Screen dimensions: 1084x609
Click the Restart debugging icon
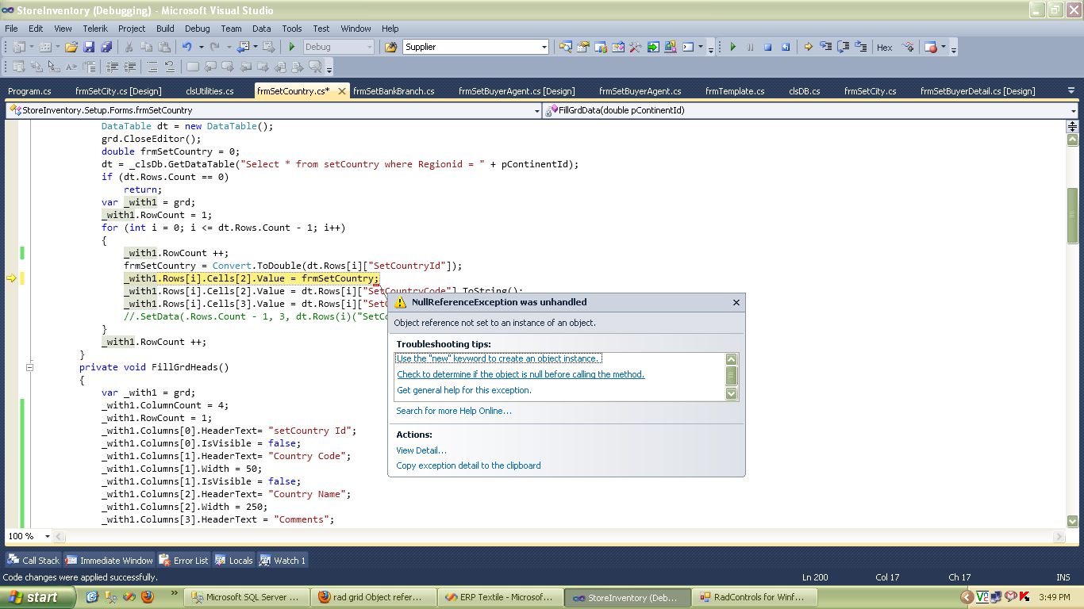click(786, 47)
